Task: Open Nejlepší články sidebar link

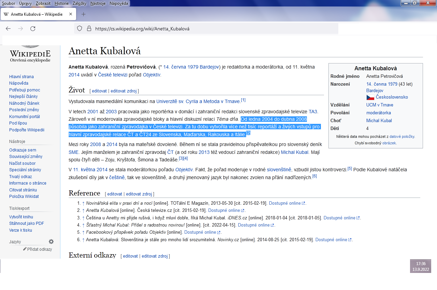Action: point(23,97)
